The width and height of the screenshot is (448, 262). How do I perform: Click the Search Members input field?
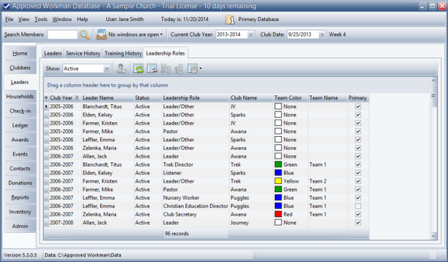click(x=63, y=34)
